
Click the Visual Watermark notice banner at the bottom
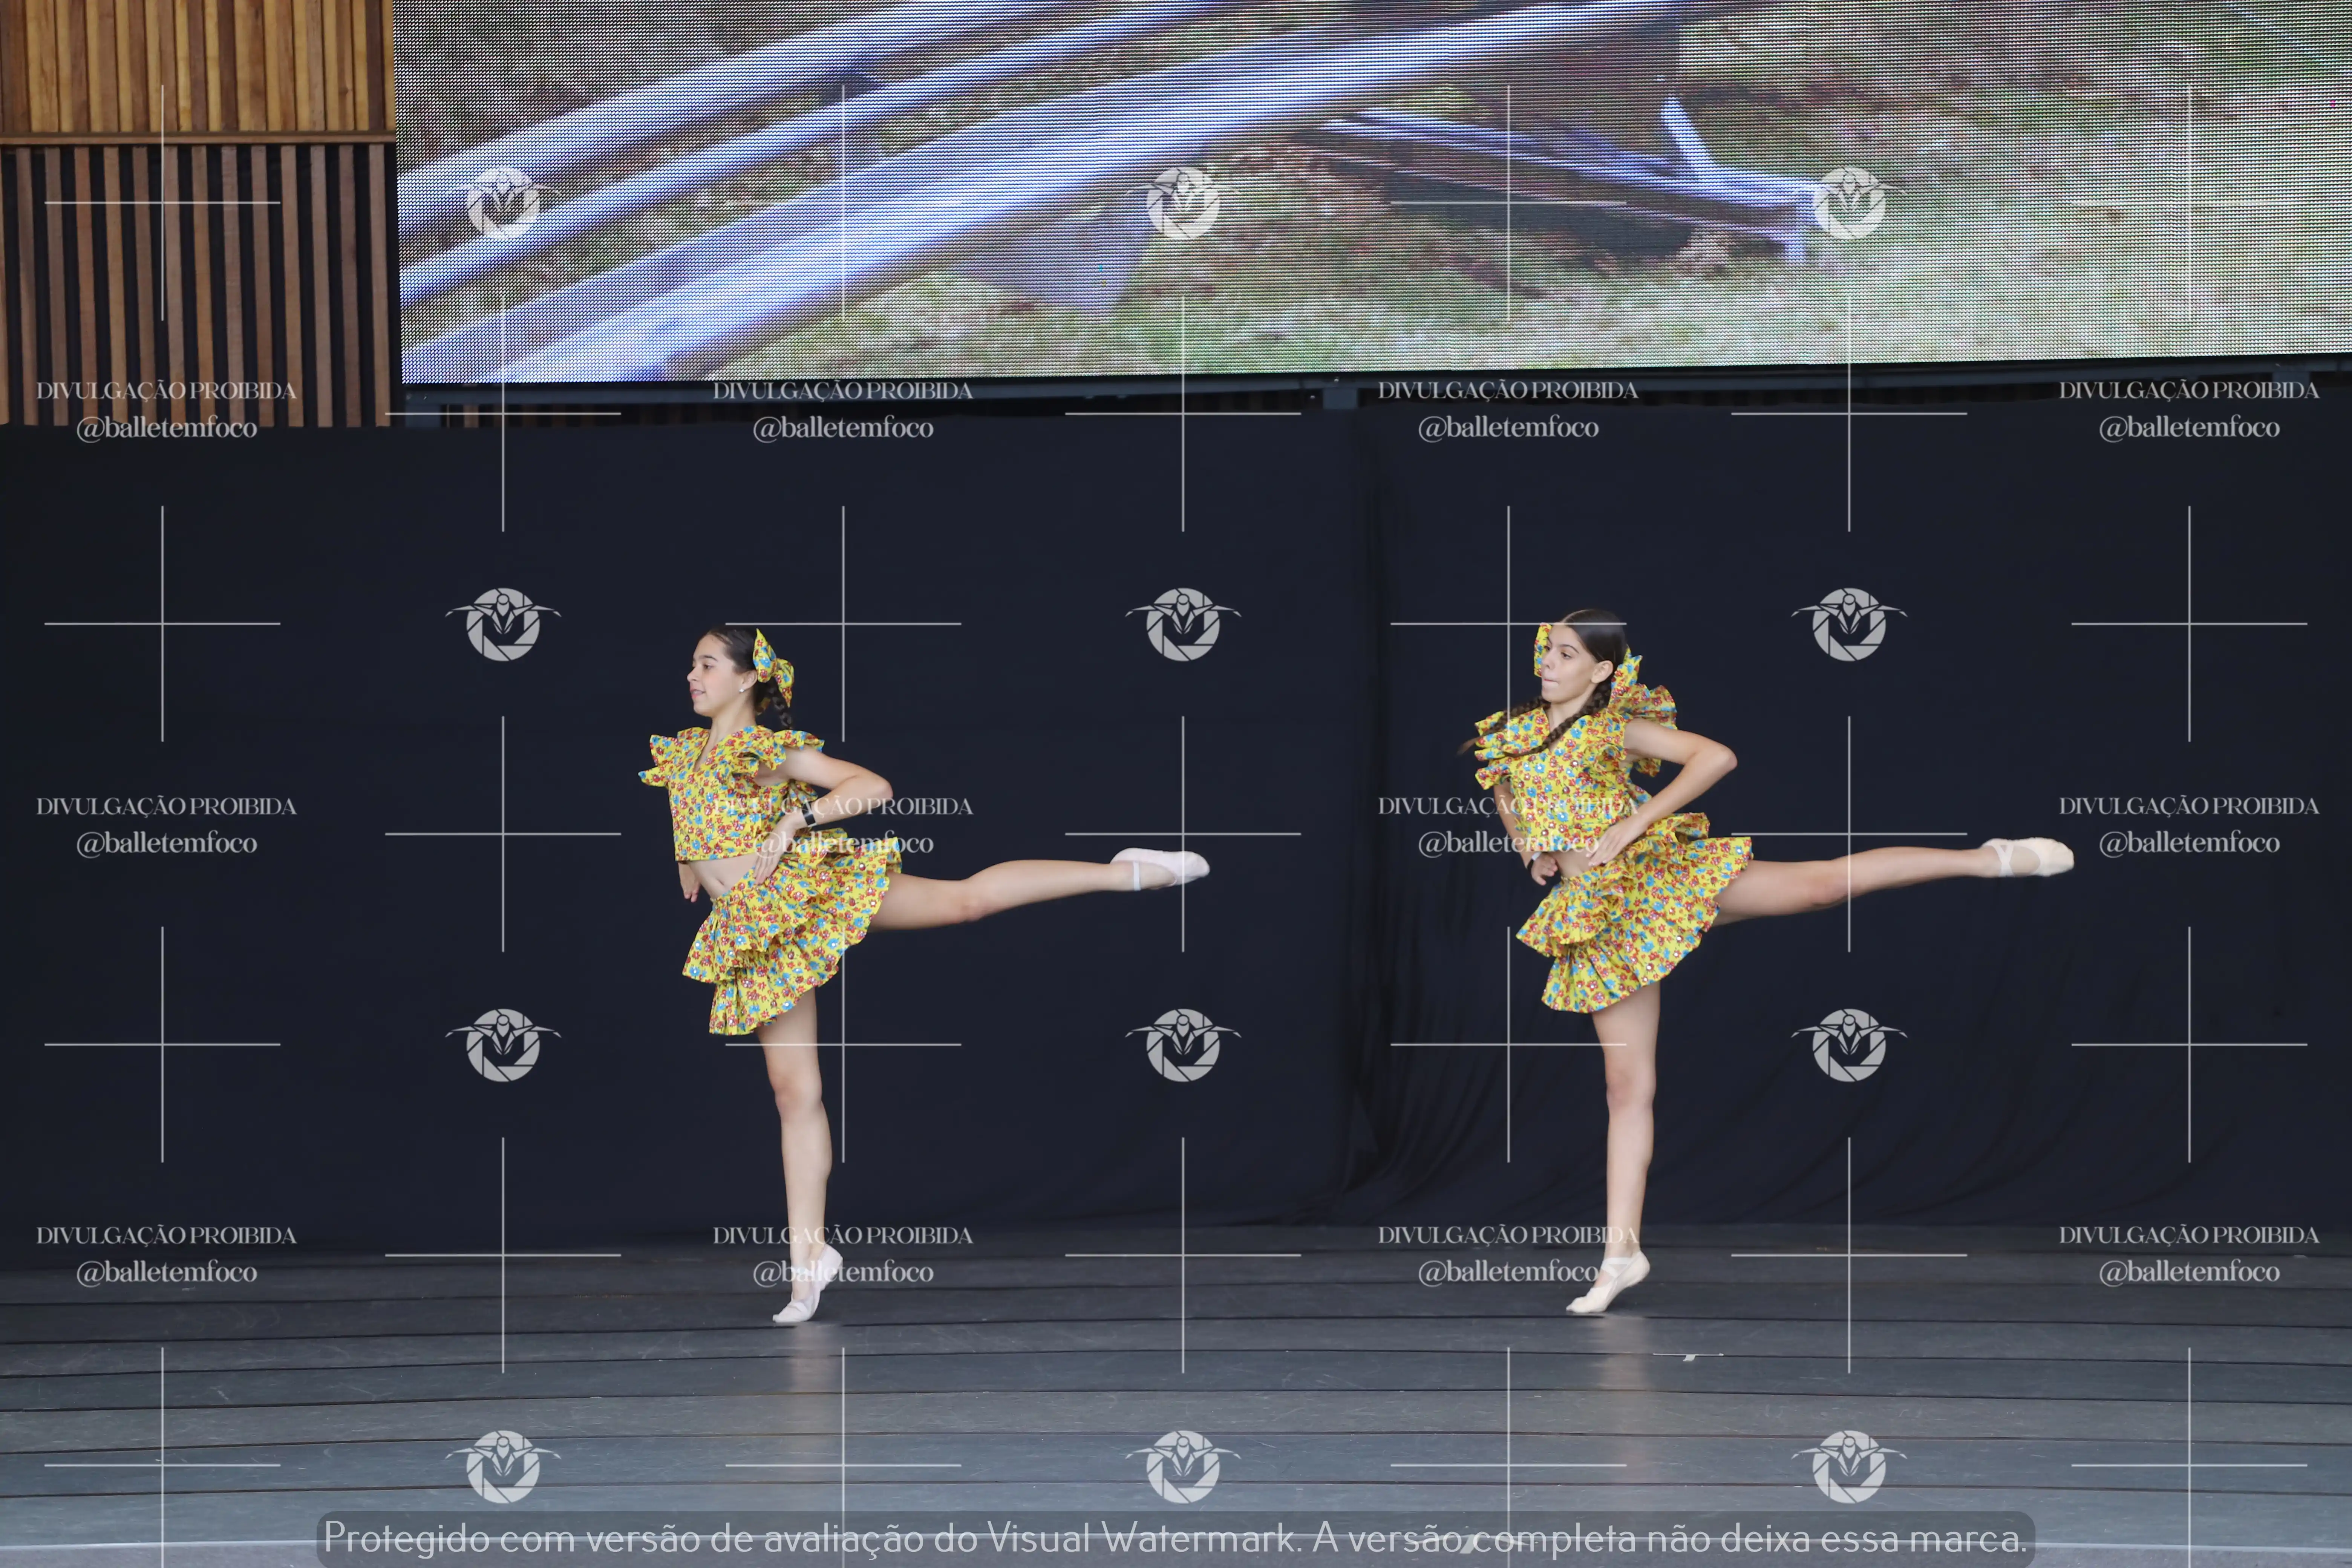[x=1175, y=1538]
